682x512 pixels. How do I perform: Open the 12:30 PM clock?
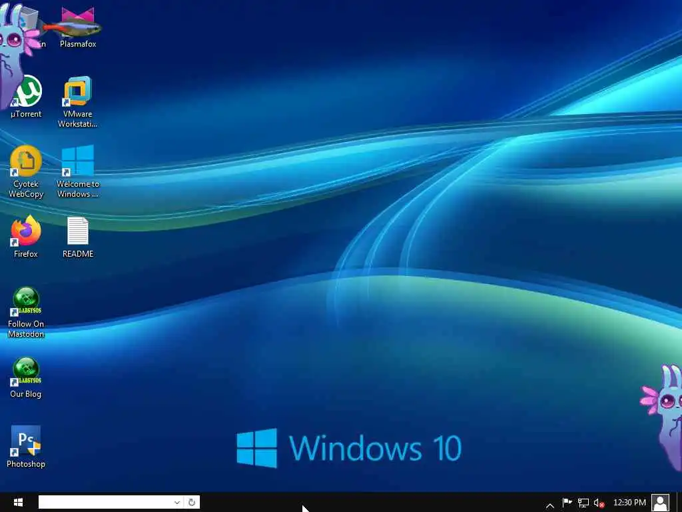point(629,503)
